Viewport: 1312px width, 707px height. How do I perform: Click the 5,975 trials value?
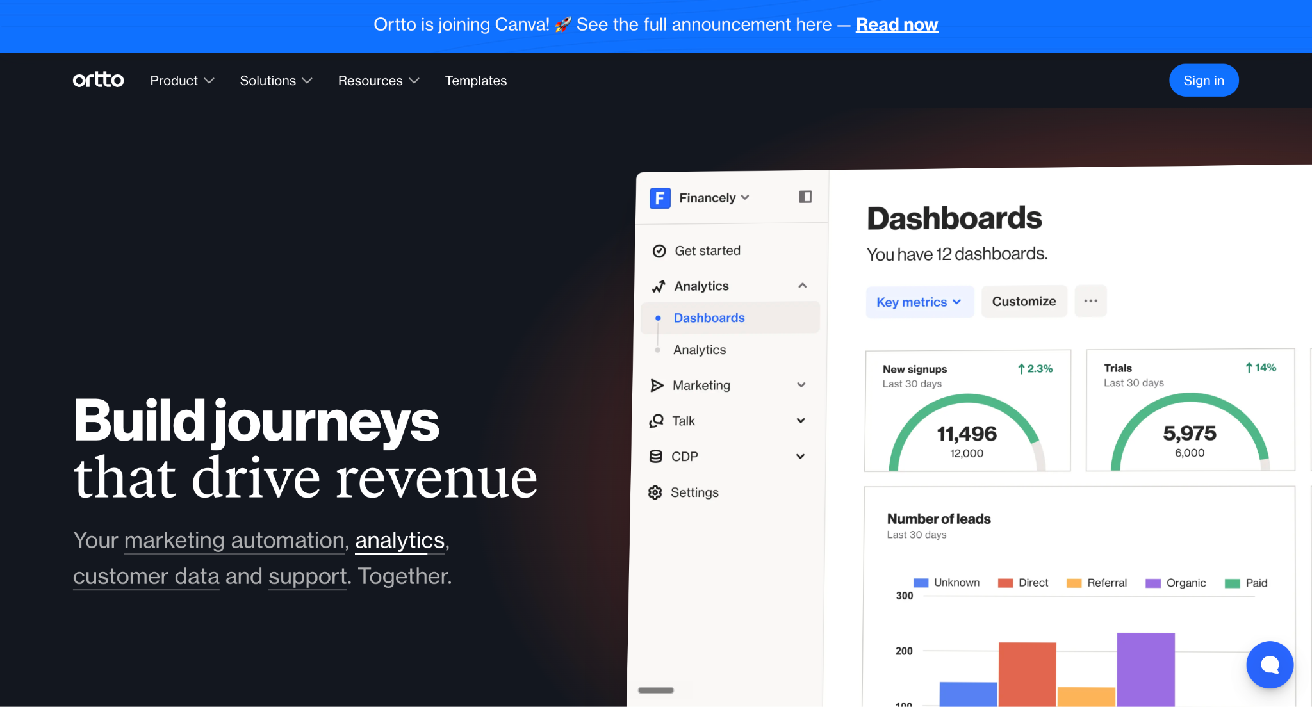point(1190,434)
